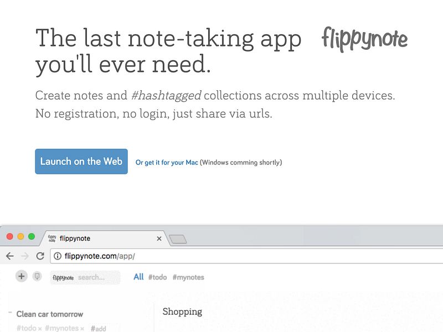The width and height of the screenshot is (443, 332).
Task: Remove the #mynotes tag from the note
Action: 82,329
